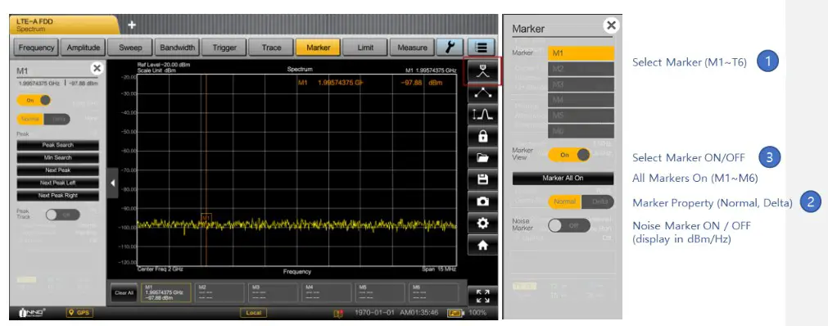Open the Trace menu

click(271, 47)
